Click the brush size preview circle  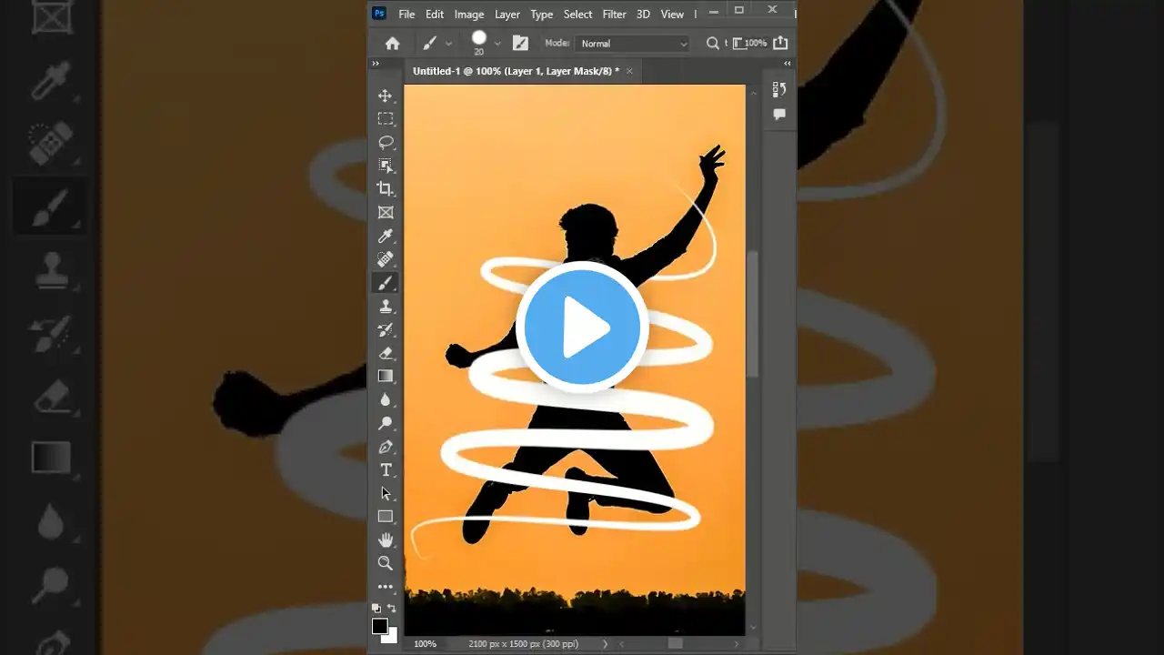pos(479,38)
